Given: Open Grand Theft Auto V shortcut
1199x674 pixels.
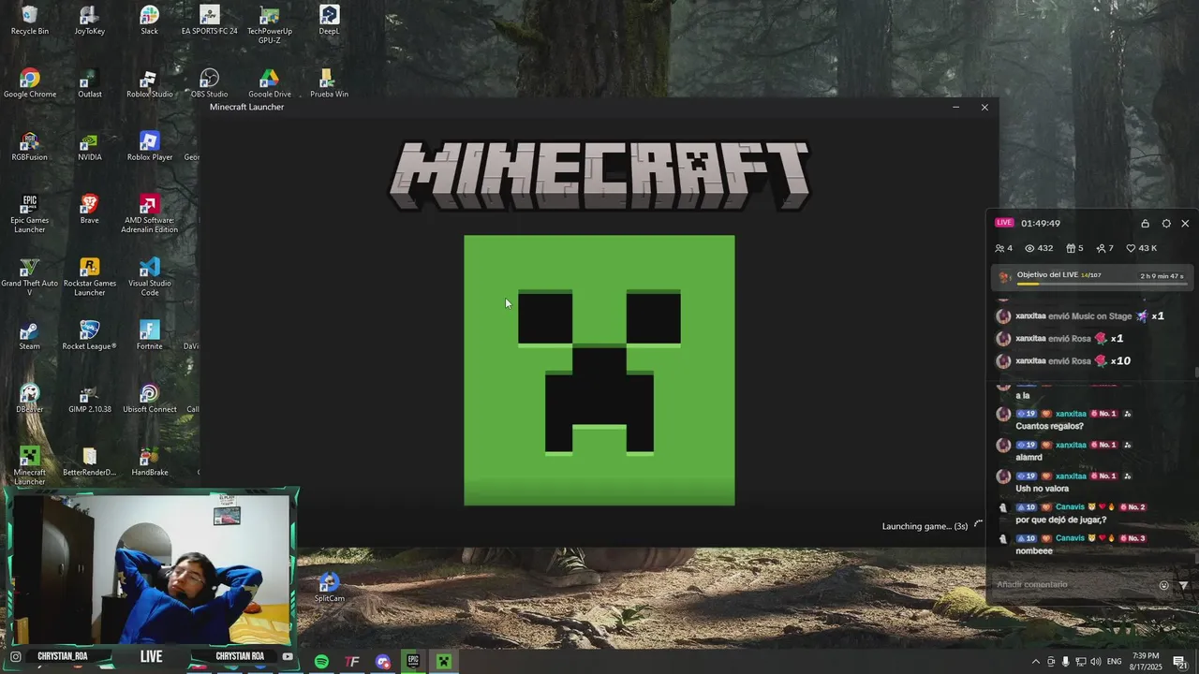Looking at the screenshot, I should pos(29,277).
